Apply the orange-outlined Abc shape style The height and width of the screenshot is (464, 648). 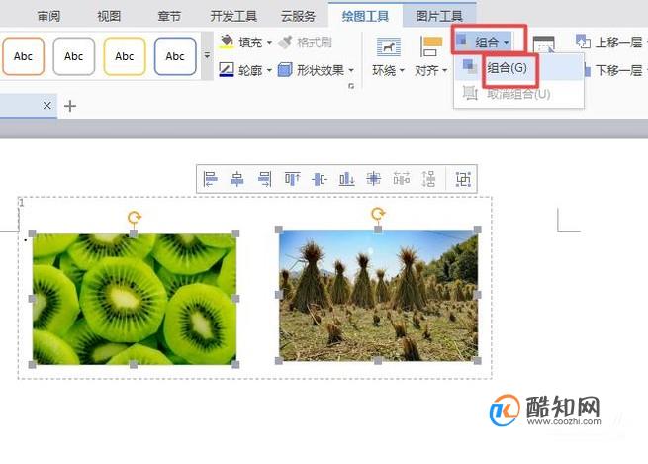click(x=23, y=56)
